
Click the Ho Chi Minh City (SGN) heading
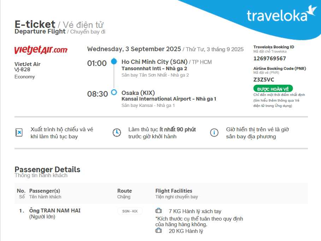point(154,62)
